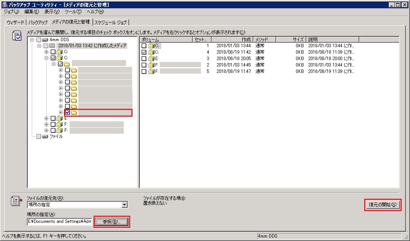Click the 4mm DDS tape drive icon
The width and height of the screenshot is (410, 241).
(45, 40)
